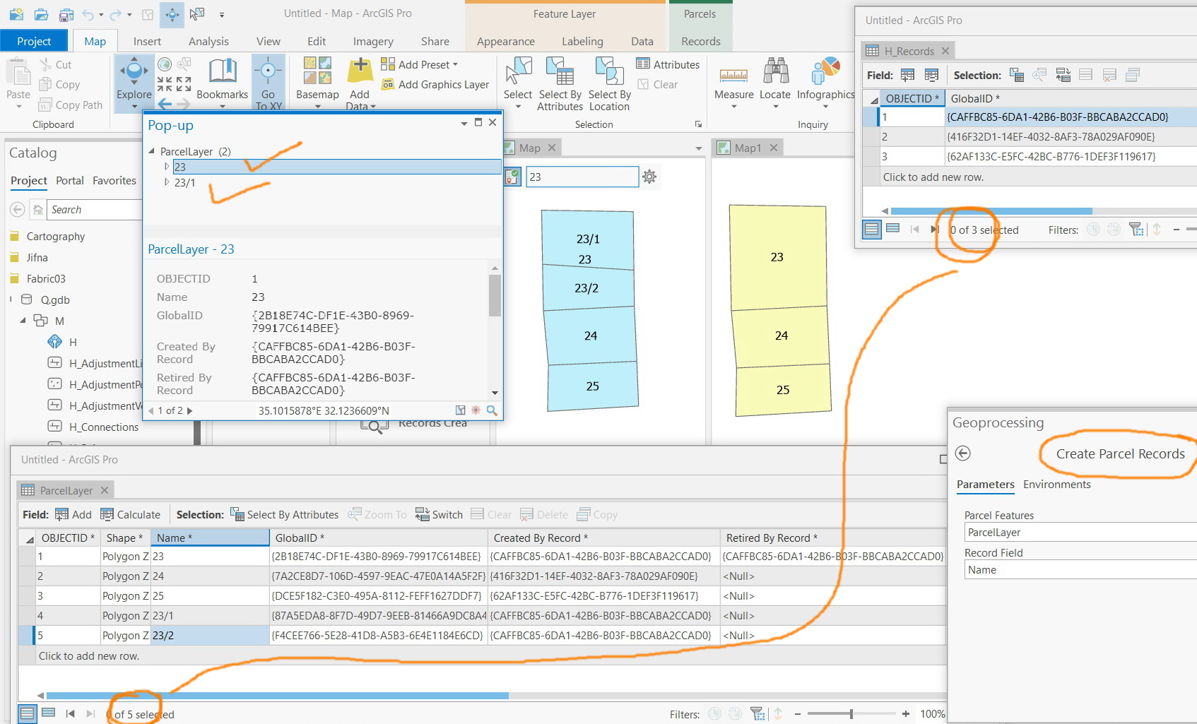Click the Project tab button
1197x724 pixels.
click(34, 41)
